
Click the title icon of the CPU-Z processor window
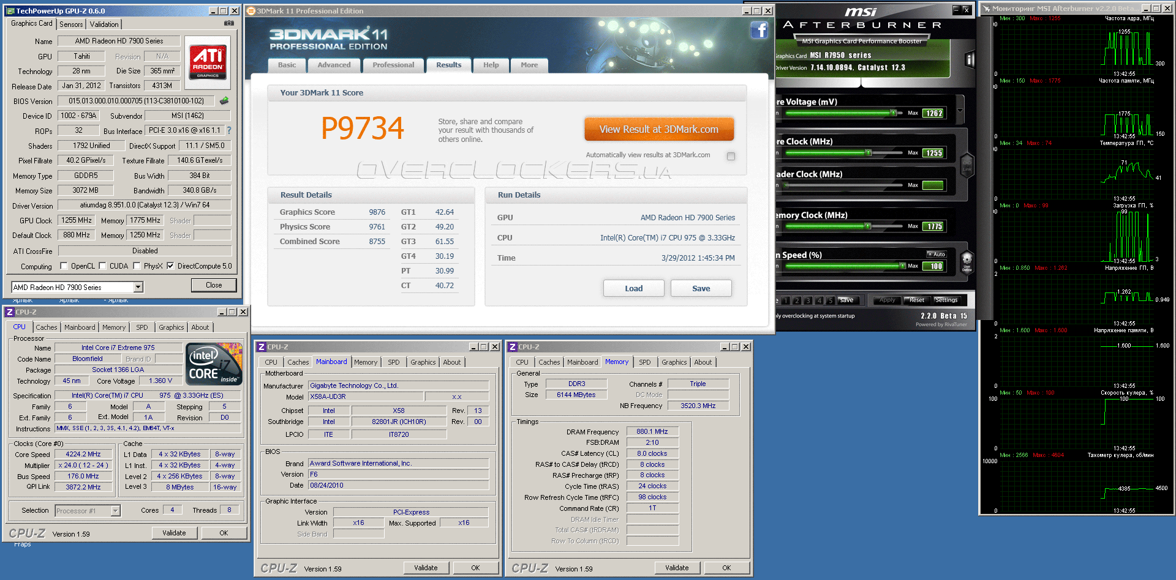point(10,312)
